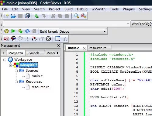Viewport: 152px width, 116px height.
Task: Open the View menu
Action: pyautogui.click(x=26, y=9)
